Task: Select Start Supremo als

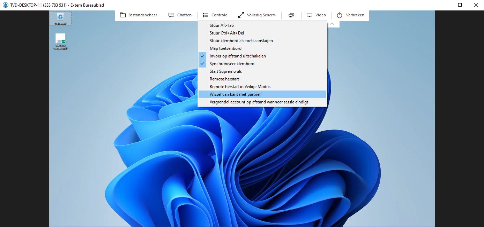Action: point(262,71)
